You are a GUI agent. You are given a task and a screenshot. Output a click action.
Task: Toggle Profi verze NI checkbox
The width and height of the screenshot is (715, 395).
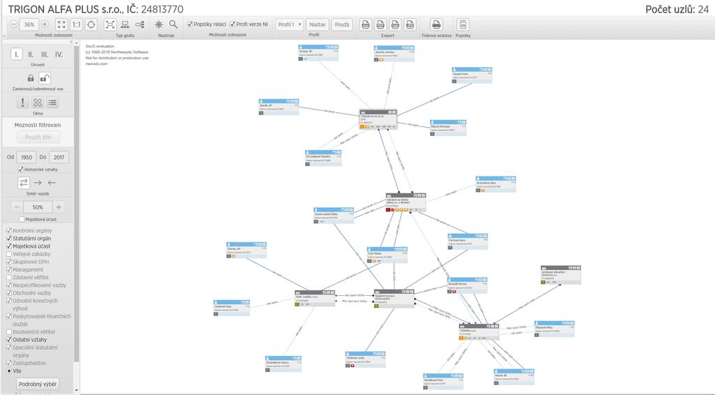[x=233, y=24]
